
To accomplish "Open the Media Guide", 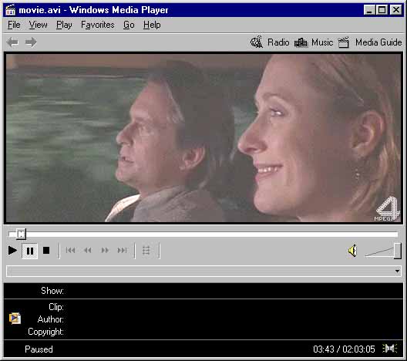I will pos(370,42).
